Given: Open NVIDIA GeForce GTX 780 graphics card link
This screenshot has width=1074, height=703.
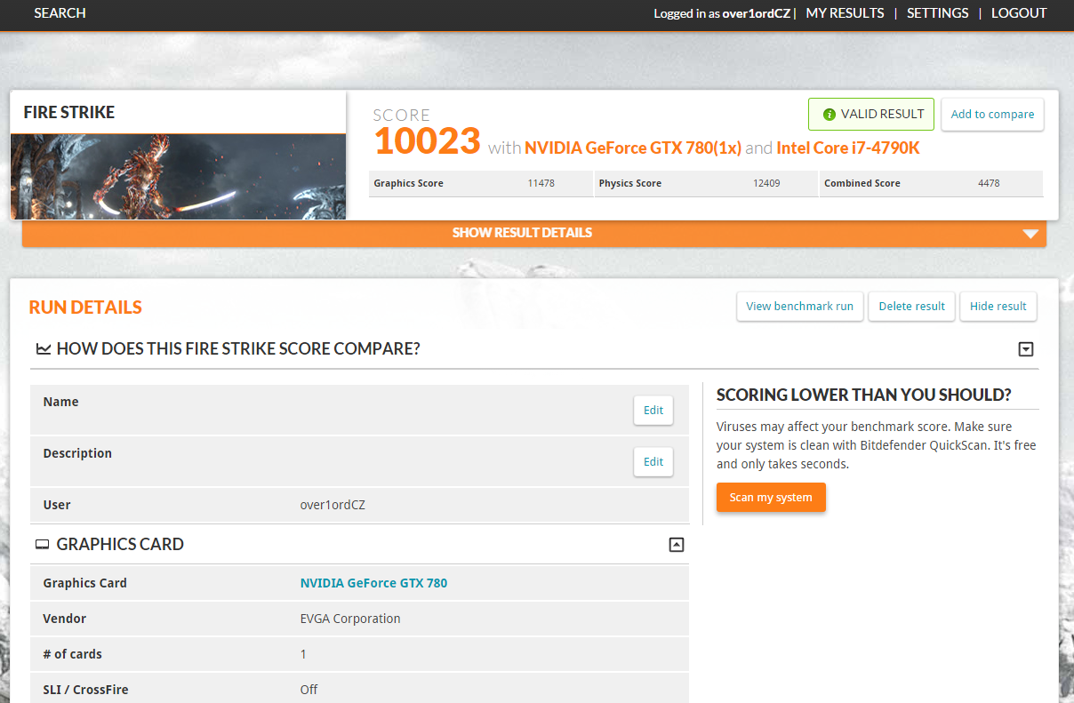Looking at the screenshot, I should tap(373, 583).
